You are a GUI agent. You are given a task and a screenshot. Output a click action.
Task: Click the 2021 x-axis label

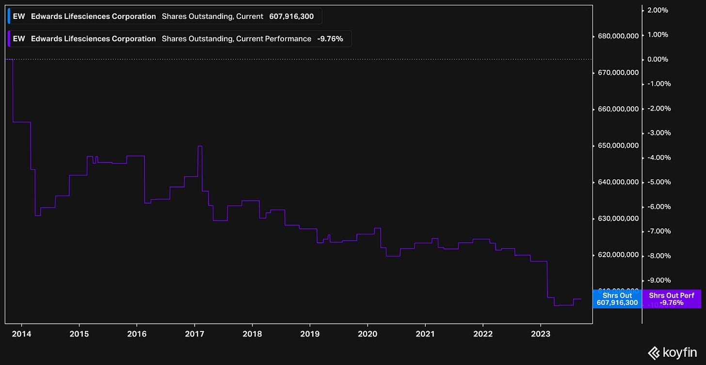[425, 334]
